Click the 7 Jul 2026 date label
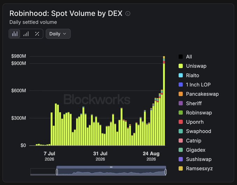 tap(50, 156)
